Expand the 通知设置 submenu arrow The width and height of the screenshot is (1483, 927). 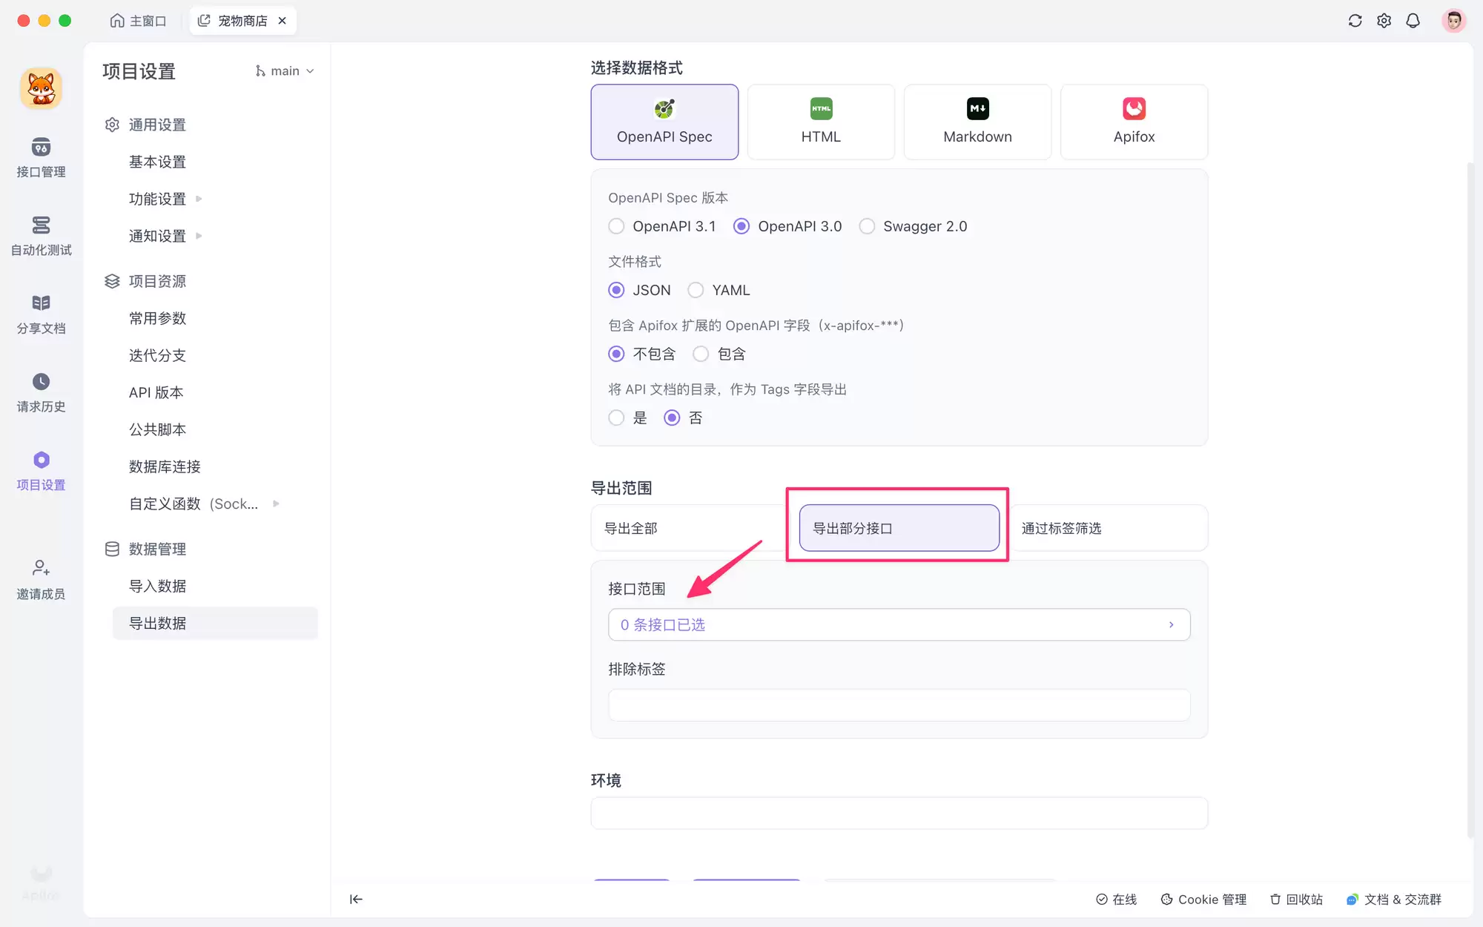pyautogui.click(x=199, y=236)
